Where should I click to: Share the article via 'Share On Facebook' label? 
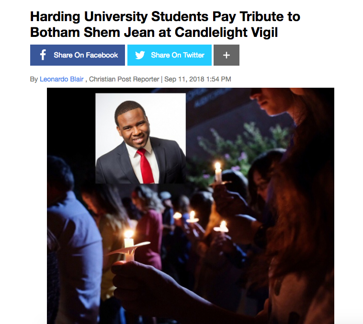[x=86, y=55]
